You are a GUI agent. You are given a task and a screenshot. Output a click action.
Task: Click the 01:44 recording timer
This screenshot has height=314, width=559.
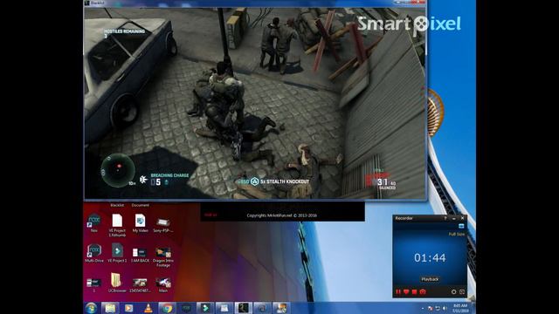click(430, 258)
